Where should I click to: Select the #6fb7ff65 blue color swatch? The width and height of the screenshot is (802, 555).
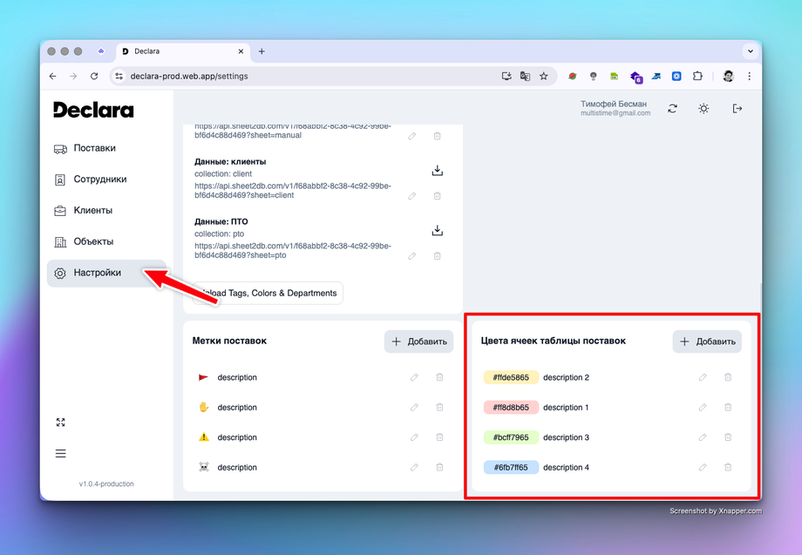pos(511,467)
